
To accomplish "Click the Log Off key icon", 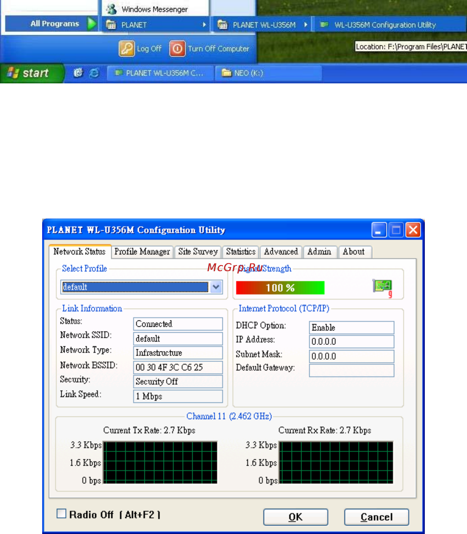I will tap(127, 48).
